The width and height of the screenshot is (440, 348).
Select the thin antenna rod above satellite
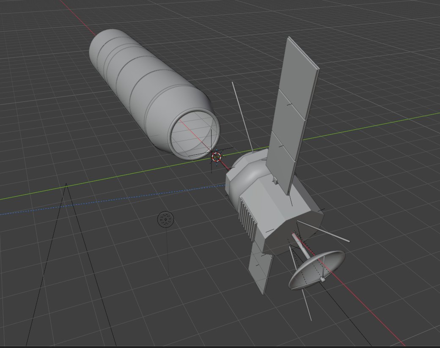click(243, 117)
